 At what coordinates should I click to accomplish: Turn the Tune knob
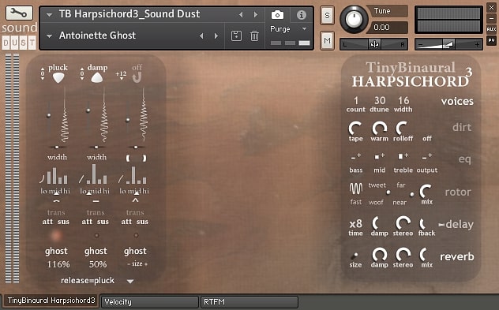tap(354, 19)
